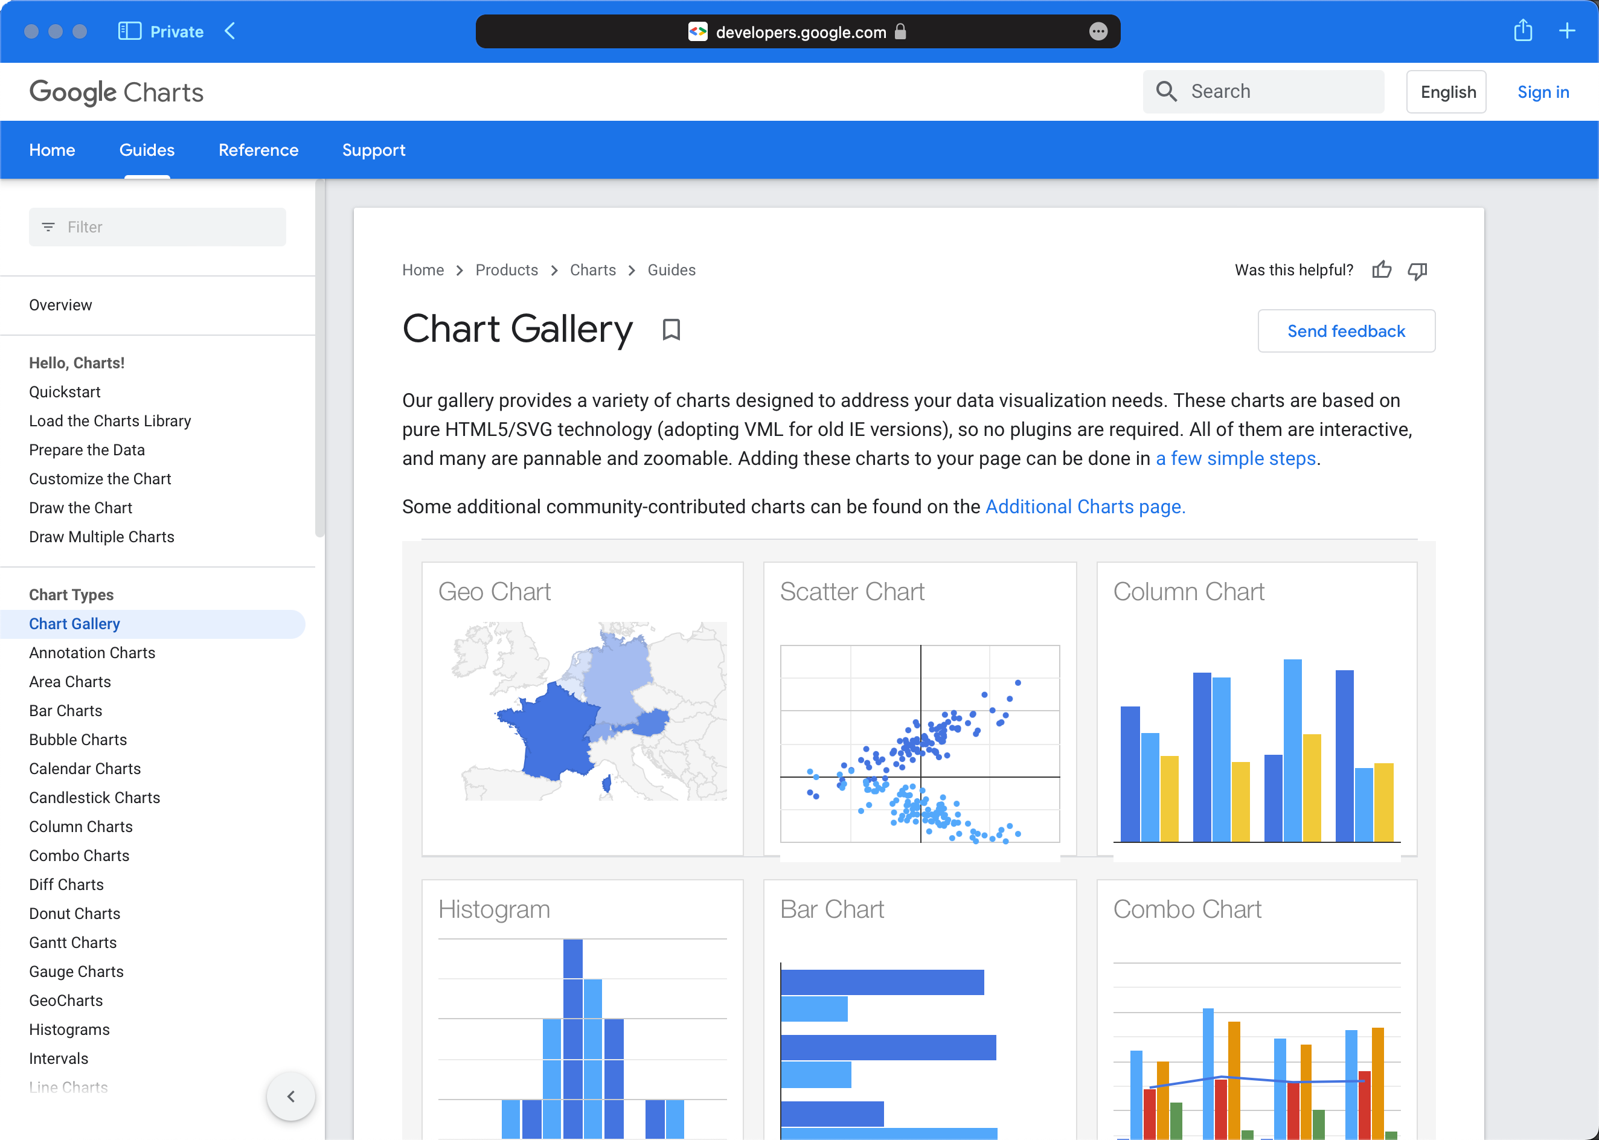This screenshot has width=1599, height=1140.
Task: Click the thumbs down not helpful icon
Action: 1417,271
